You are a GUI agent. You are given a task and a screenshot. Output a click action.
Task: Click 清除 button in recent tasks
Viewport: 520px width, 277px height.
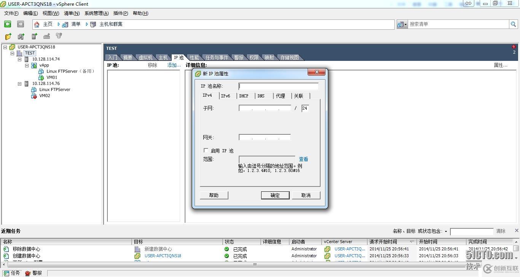tap(501, 231)
